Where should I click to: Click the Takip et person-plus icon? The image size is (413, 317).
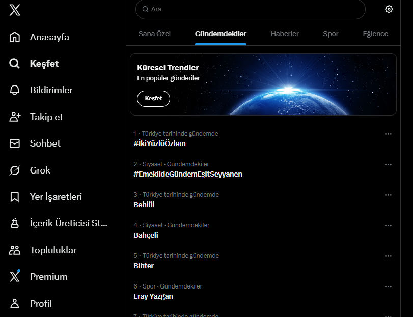tap(15, 117)
